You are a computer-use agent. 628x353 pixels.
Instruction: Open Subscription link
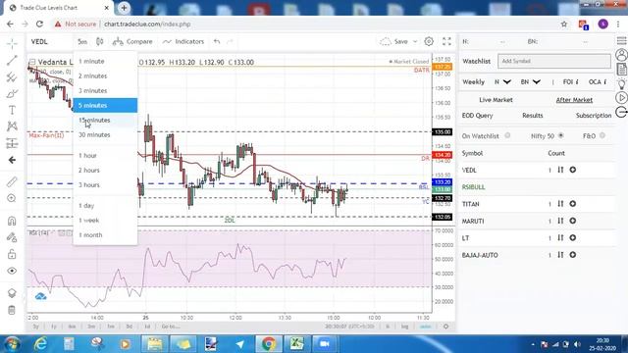(594, 116)
